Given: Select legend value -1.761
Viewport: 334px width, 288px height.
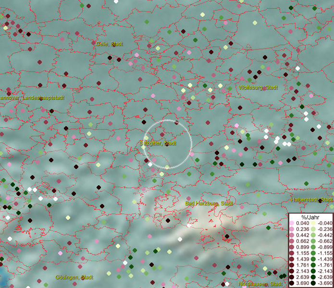Looking at the screenshot, I should point(325,265).
